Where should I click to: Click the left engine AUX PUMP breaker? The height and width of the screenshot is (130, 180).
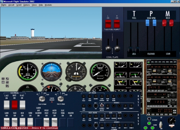(x=90, y=96)
